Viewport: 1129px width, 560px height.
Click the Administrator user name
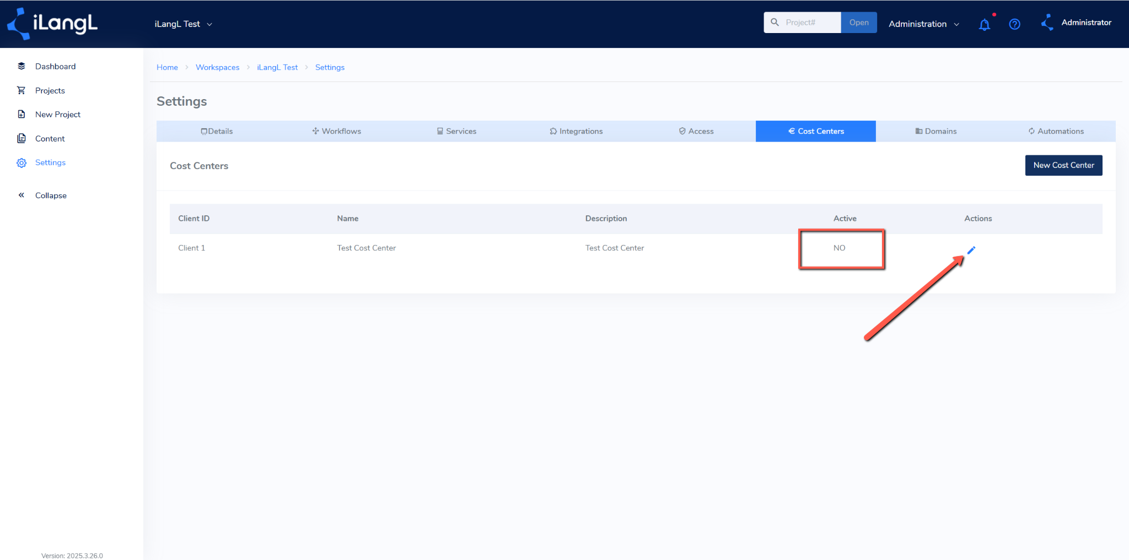pyautogui.click(x=1086, y=23)
